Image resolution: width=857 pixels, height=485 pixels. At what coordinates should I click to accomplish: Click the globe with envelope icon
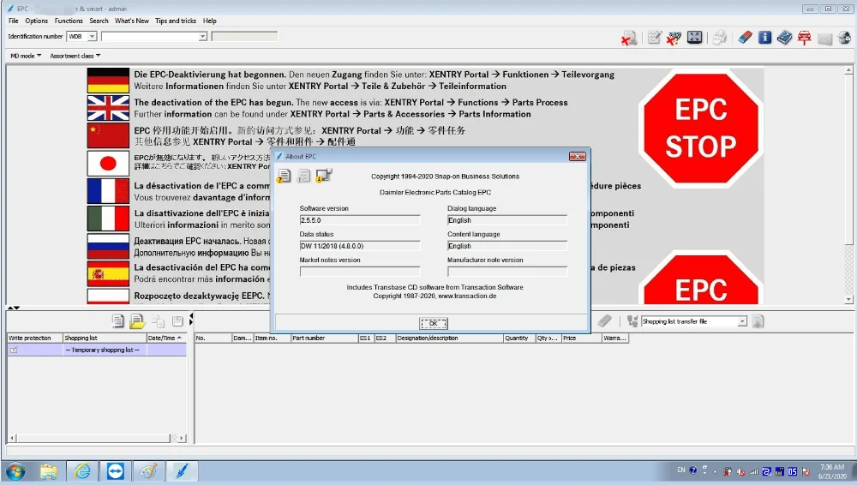(844, 37)
